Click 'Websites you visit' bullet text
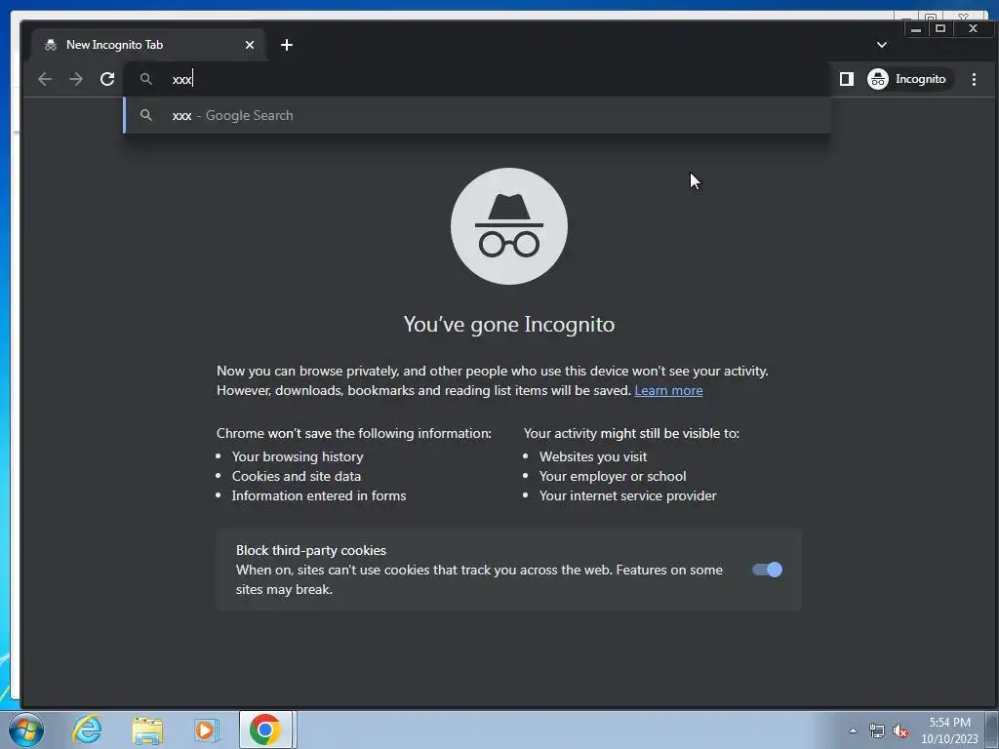999x749 pixels. pos(593,456)
